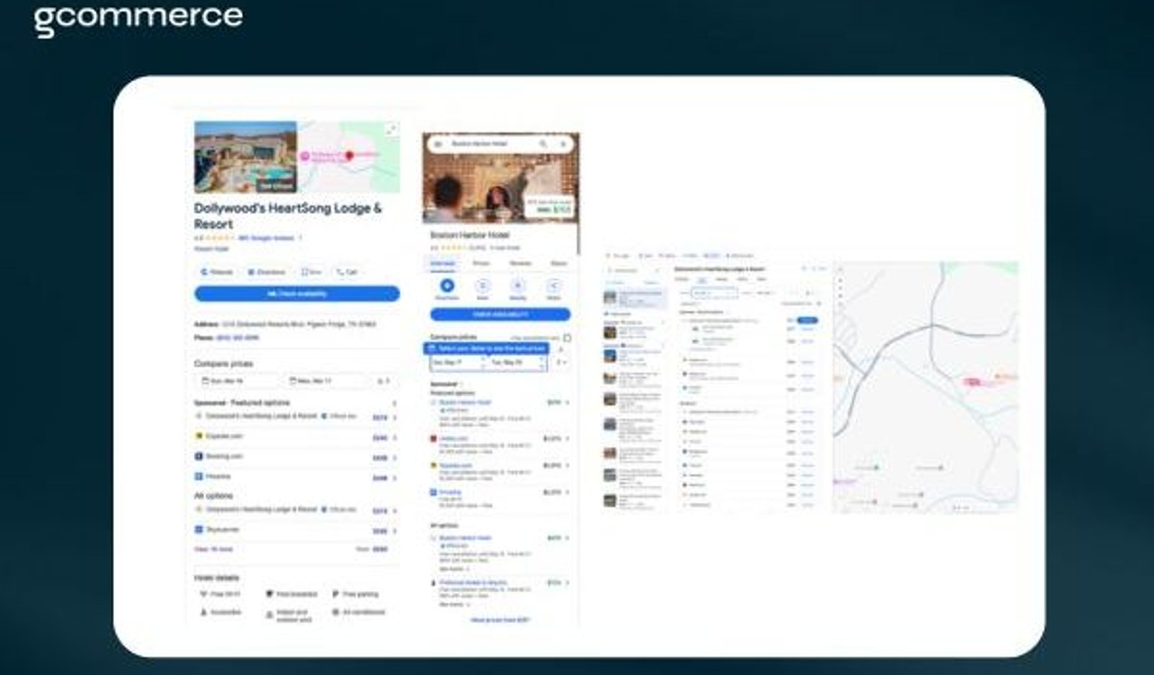Click the HeartSong Lodge phone number link
The height and width of the screenshot is (675, 1154).
[x=237, y=337]
